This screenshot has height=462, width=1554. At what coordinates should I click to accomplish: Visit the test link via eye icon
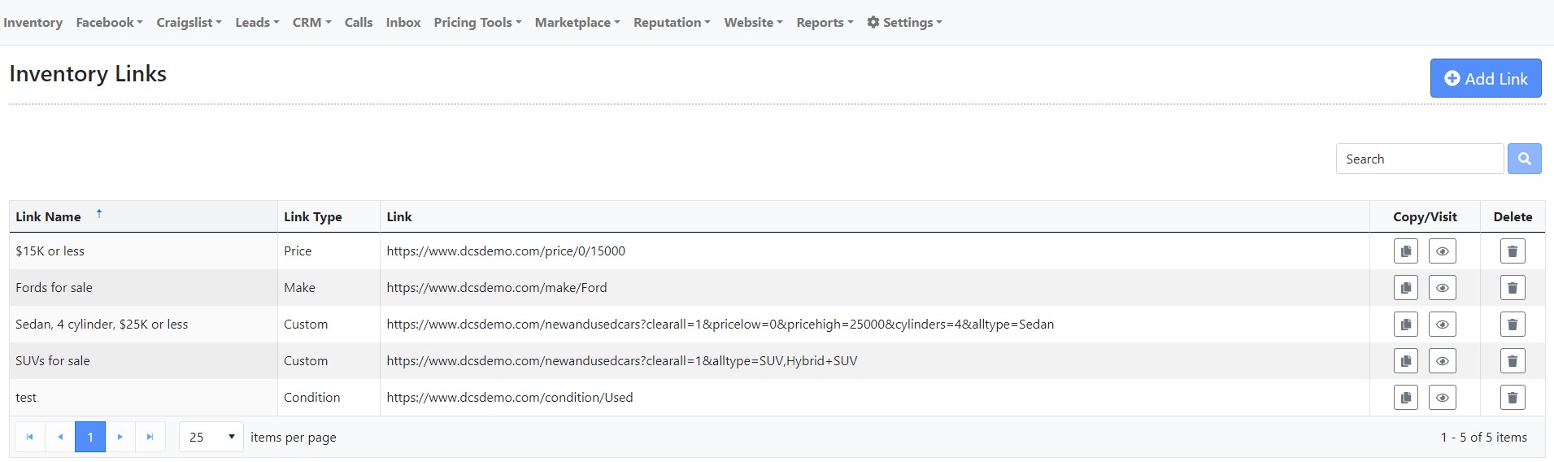coord(1442,398)
